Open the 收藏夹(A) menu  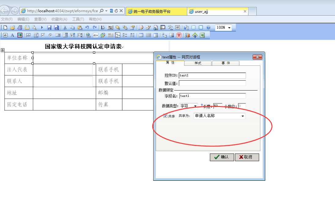tap(59, 19)
